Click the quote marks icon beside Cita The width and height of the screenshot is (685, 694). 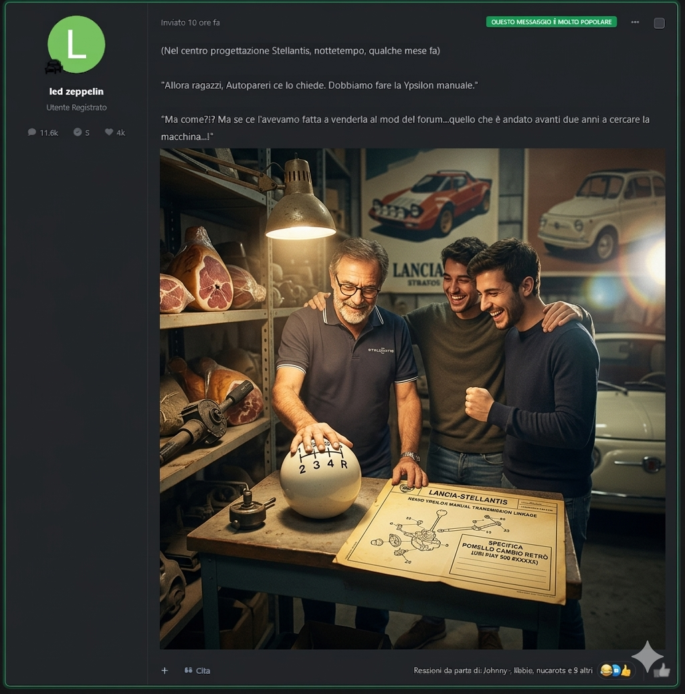[188, 670]
